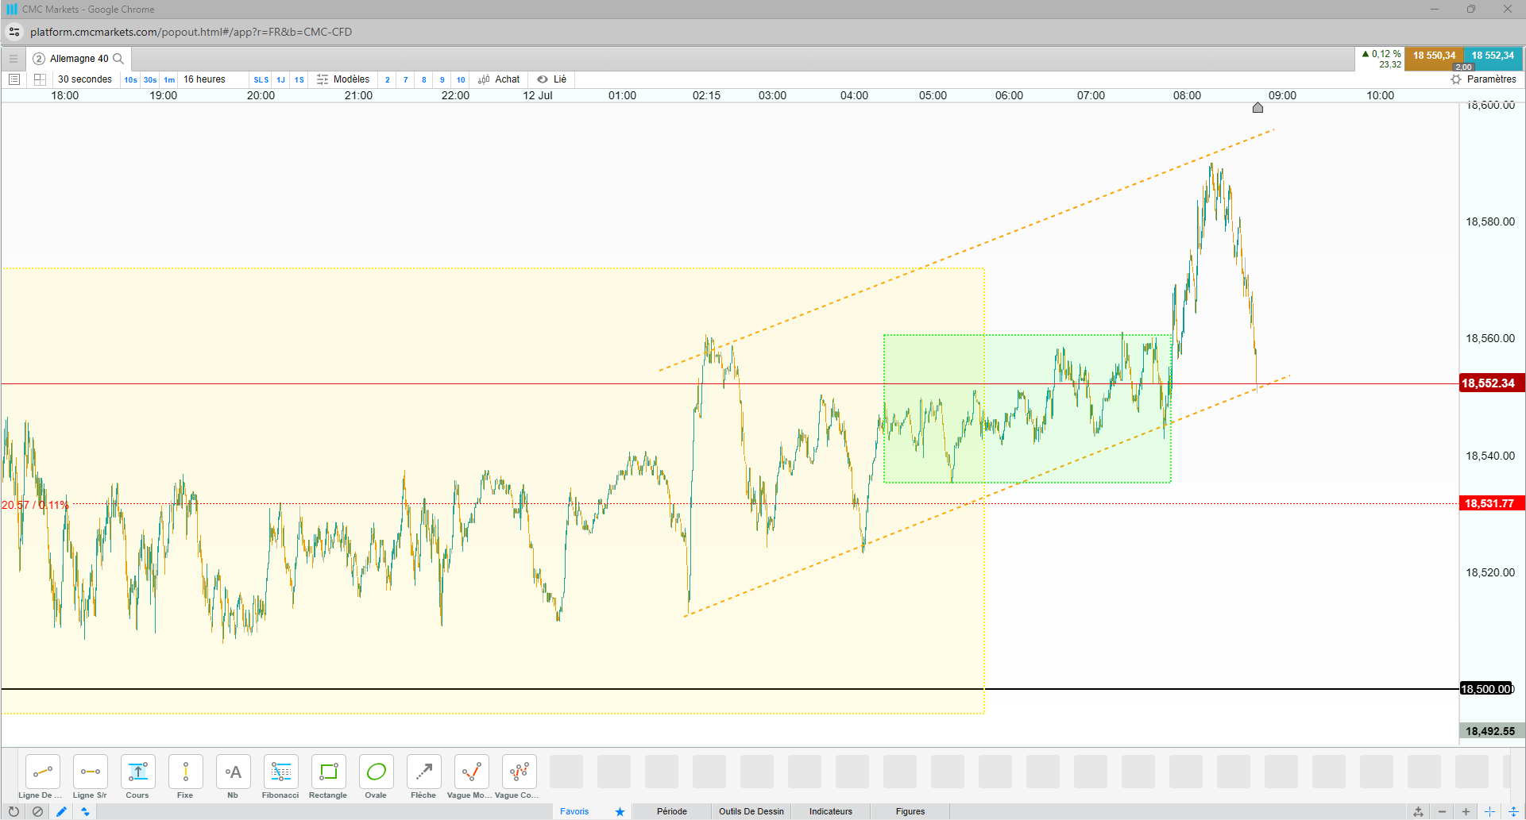1526x820 pixels.
Task: Open the Chrome site information icon
Action: (x=14, y=32)
